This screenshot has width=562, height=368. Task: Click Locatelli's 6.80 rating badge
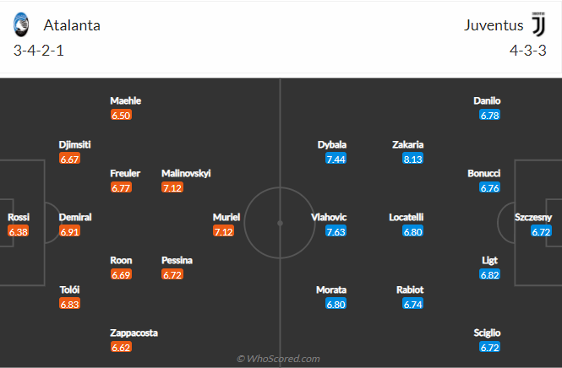pyautogui.click(x=412, y=231)
